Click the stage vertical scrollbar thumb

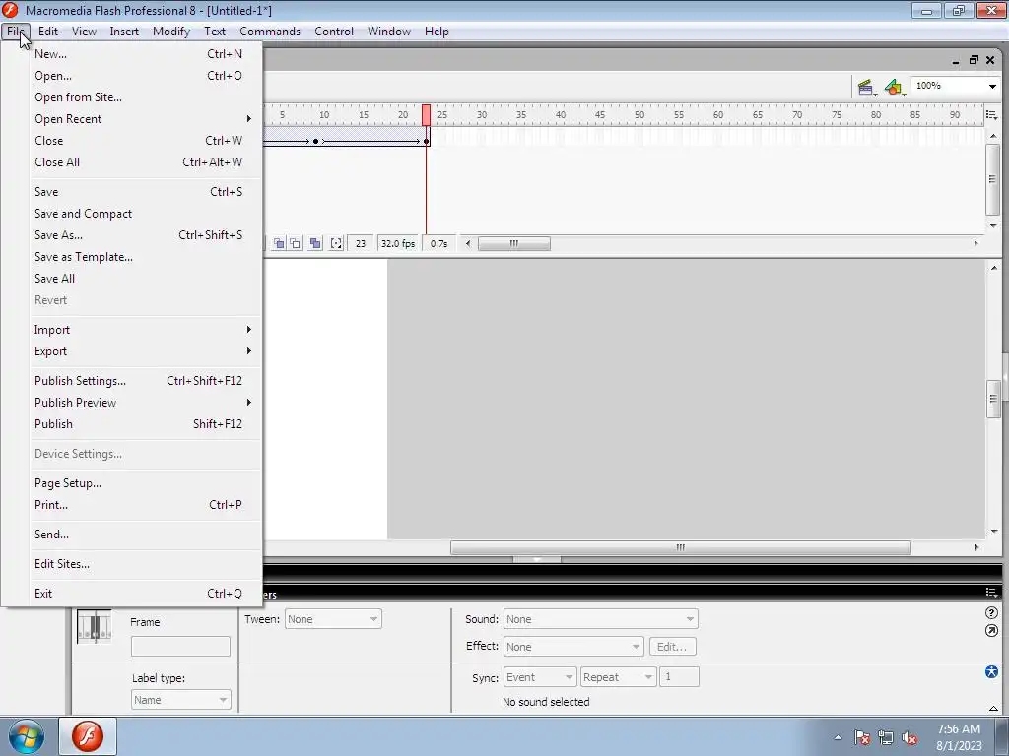point(993,399)
